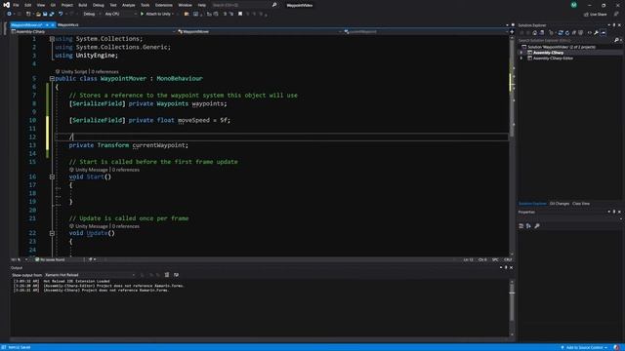625x351 pixels.
Task: Collapse the WaypointMover class outline
Action: coord(52,79)
